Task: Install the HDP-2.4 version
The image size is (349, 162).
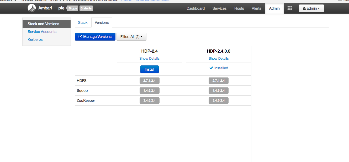Action: pos(149,69)
